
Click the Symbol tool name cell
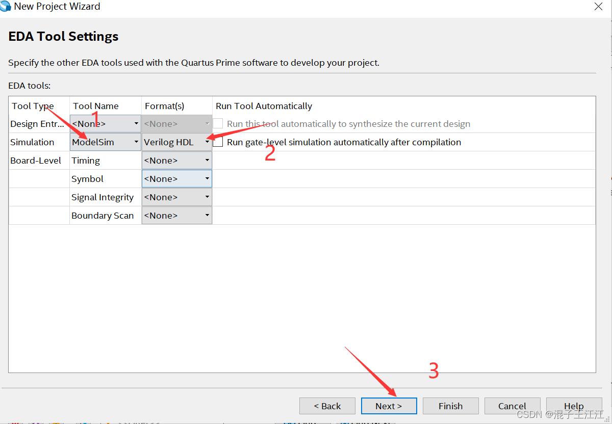(x=106, y=179)
